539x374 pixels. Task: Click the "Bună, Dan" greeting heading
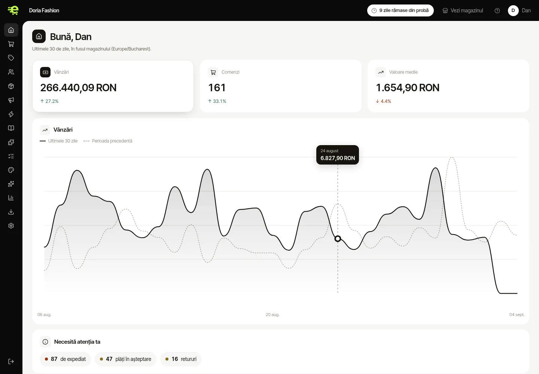pyautogui.click(x=71, y=37)
